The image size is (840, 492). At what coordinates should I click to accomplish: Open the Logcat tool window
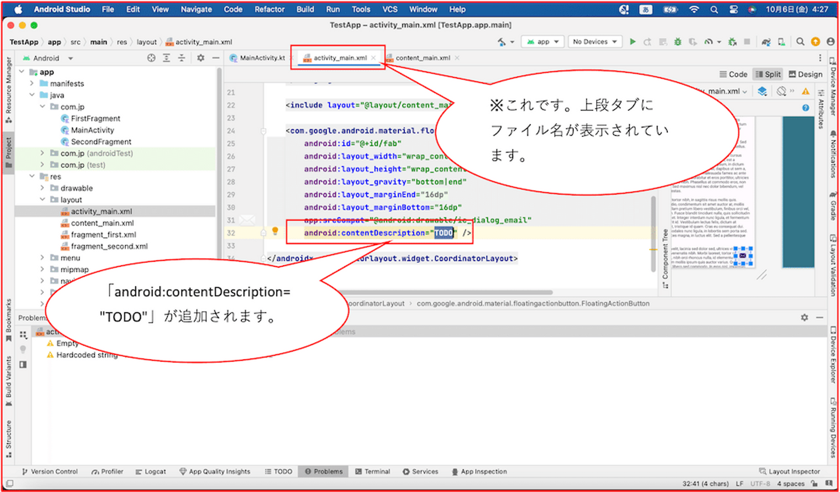[150, 472]
